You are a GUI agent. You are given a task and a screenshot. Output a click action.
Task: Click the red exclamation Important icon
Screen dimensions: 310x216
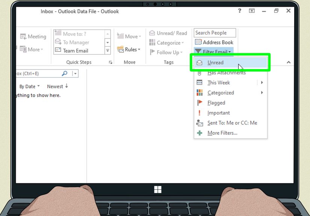199,113
